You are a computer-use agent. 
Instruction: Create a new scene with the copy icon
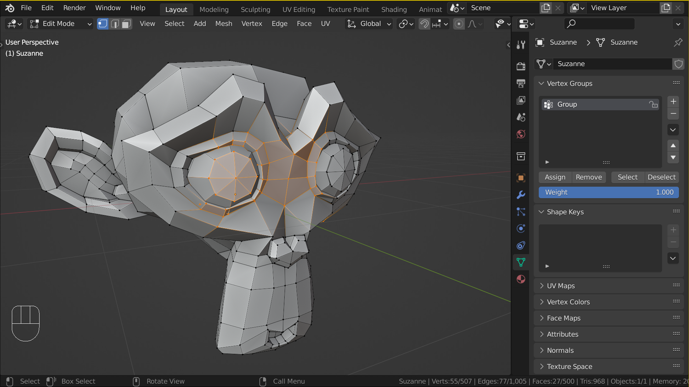(546, 8)
